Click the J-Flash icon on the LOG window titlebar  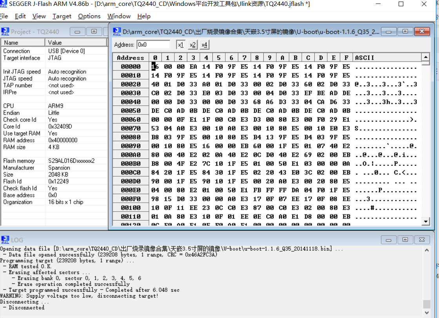pyautogui.click(x=5, y=240)
